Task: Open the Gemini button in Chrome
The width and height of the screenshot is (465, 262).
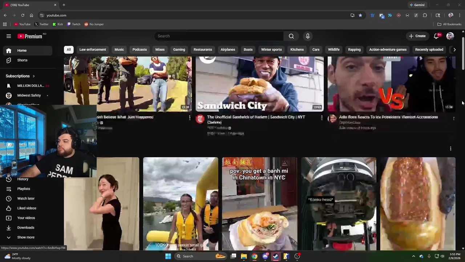Action: [x=417, y=5]
